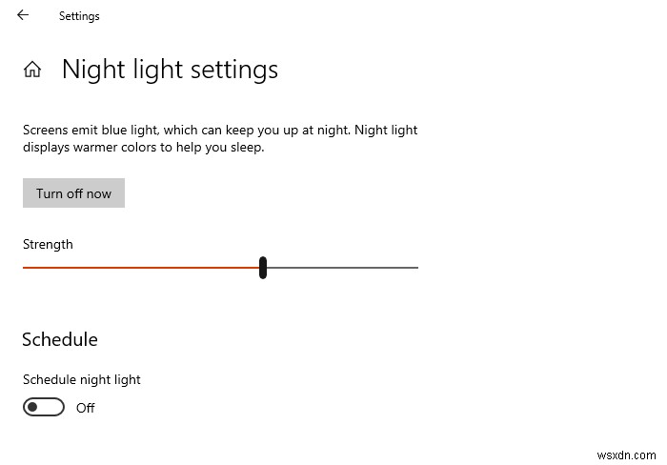Viewport: 667px width, 465px height.
Task: Click the Schedule section heading
Action: (x=59, y=339)
